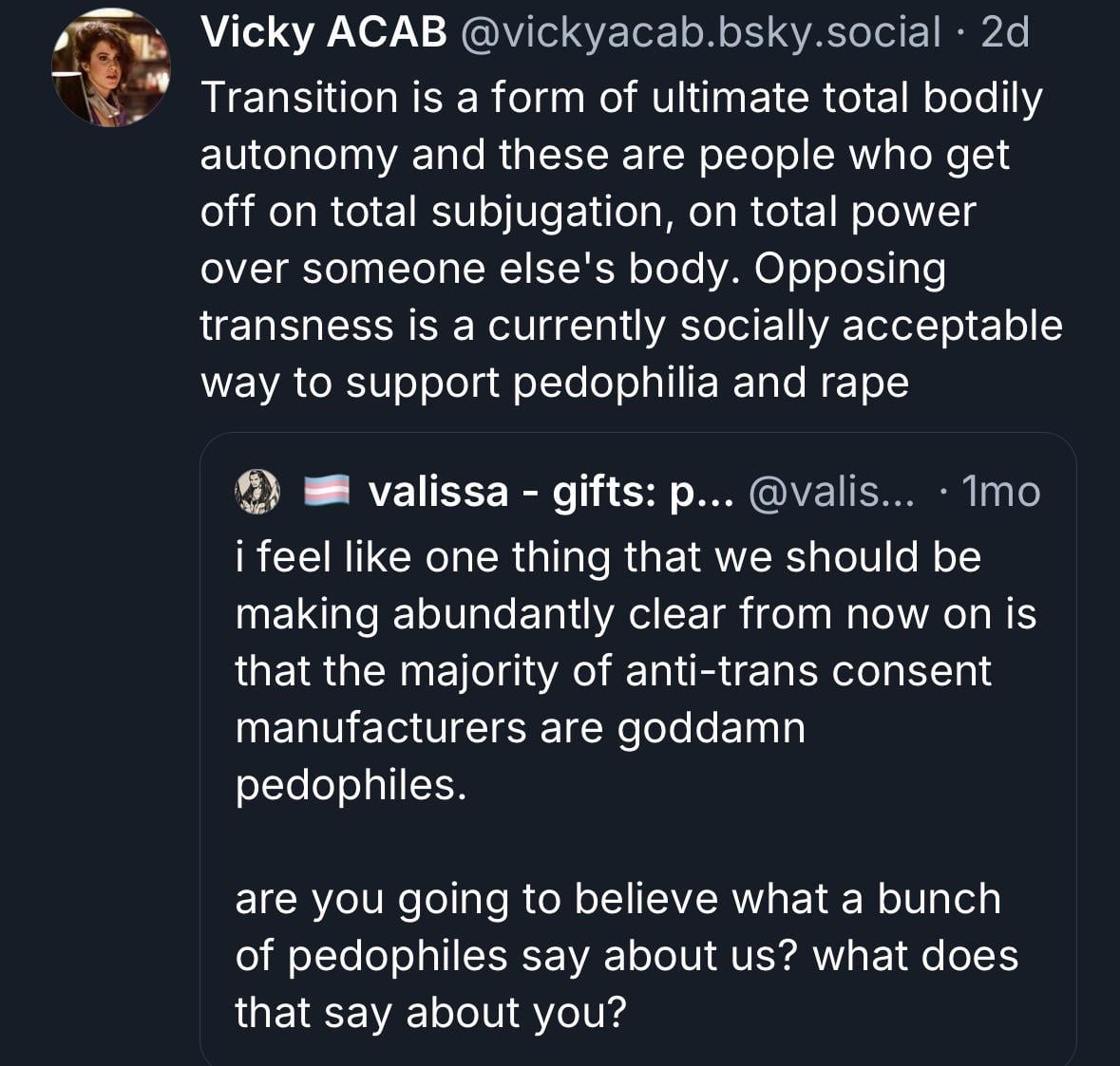Click quoted line "manufacturers are goddamn"
The width and height of the screenshot is (1120, 1066).
[520, 728]
